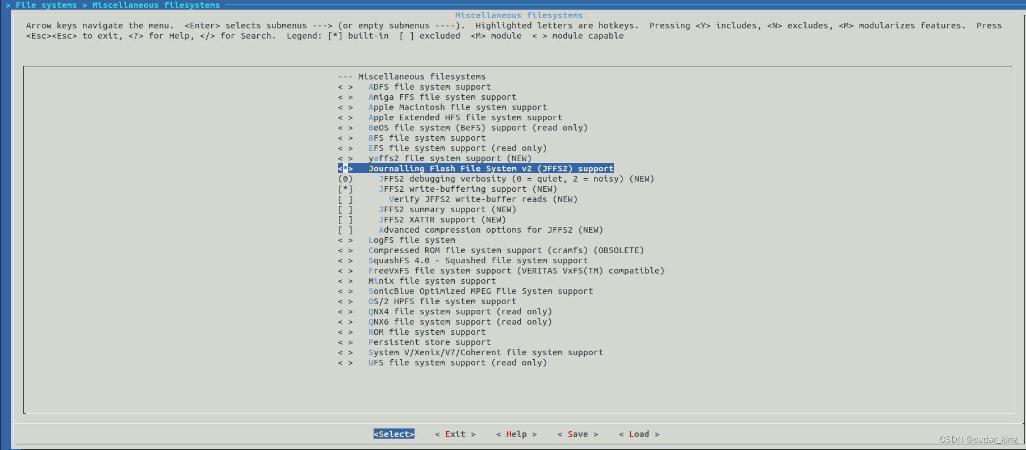This screenshot has height=450, width=1026.
Task: Enable Apple Extended HFS file system support
Action: [x=450, y=117]
